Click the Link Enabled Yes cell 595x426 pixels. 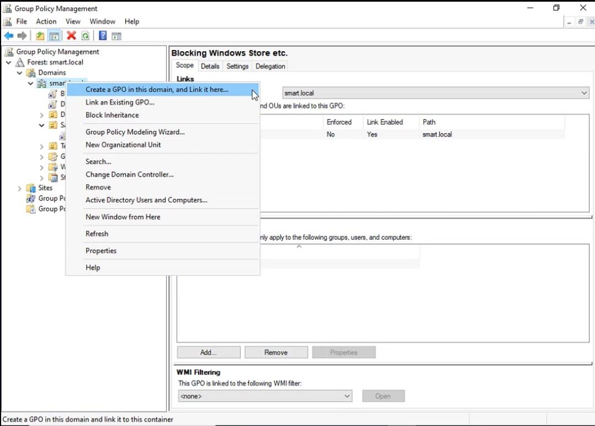click(372, 134)
